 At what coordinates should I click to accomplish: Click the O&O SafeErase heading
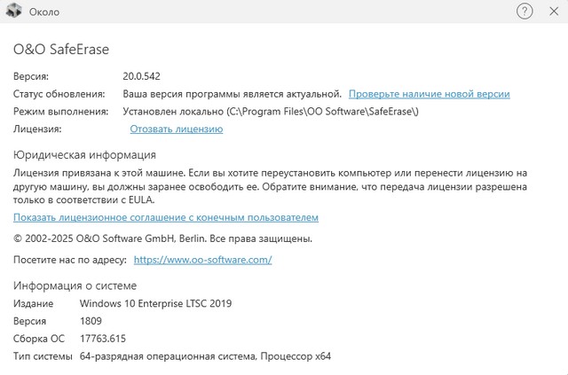(61, 50)
